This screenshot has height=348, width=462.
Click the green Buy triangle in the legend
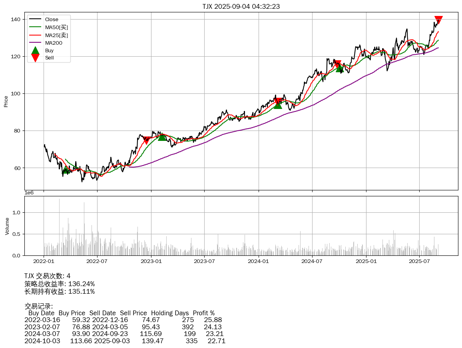(35, 51)
